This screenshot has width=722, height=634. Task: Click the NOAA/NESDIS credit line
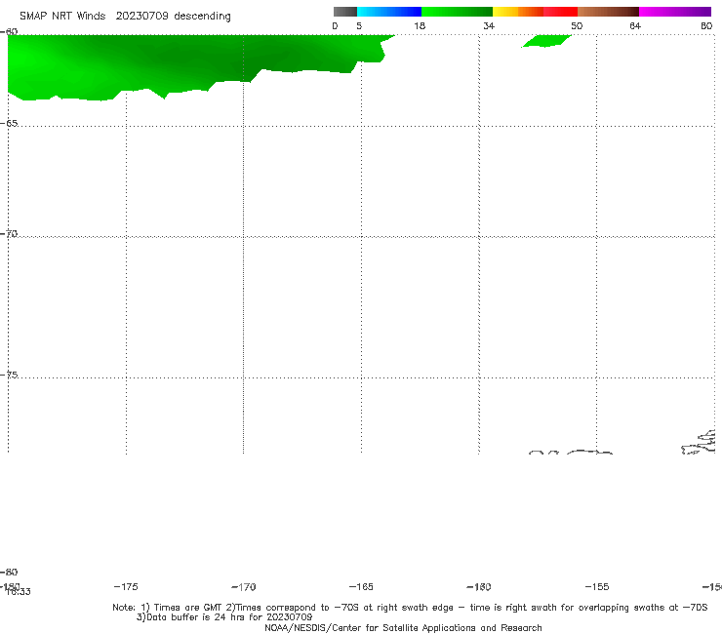click(403, 628)
